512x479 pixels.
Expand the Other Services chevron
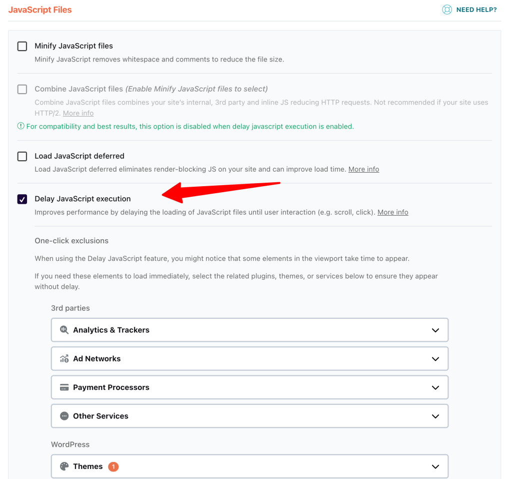tap(435, 416)
